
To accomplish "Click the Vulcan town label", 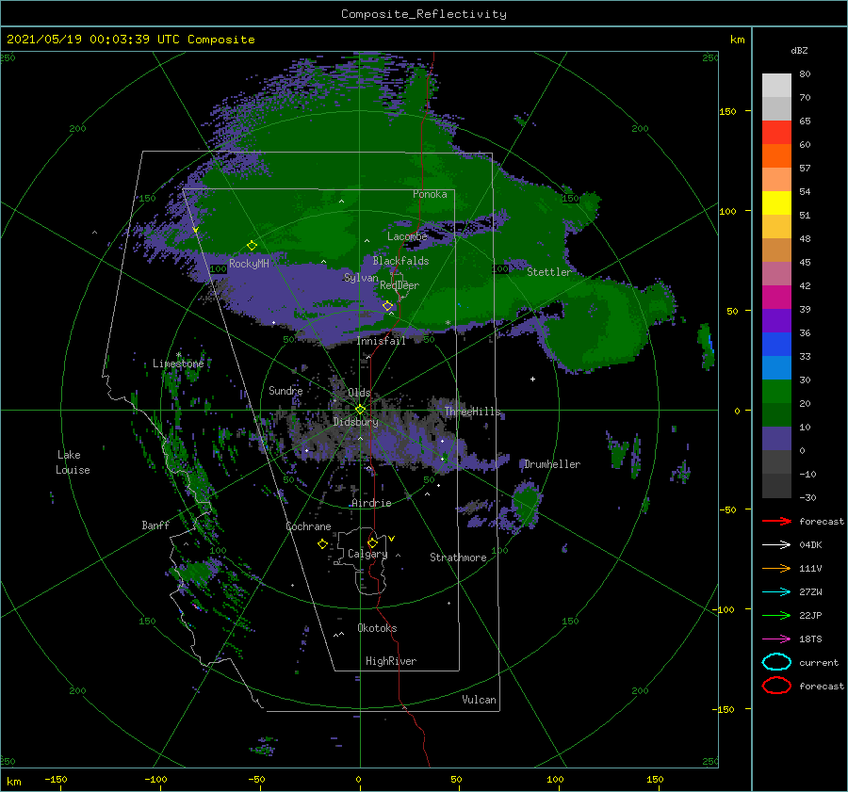I will coord(480,700).
